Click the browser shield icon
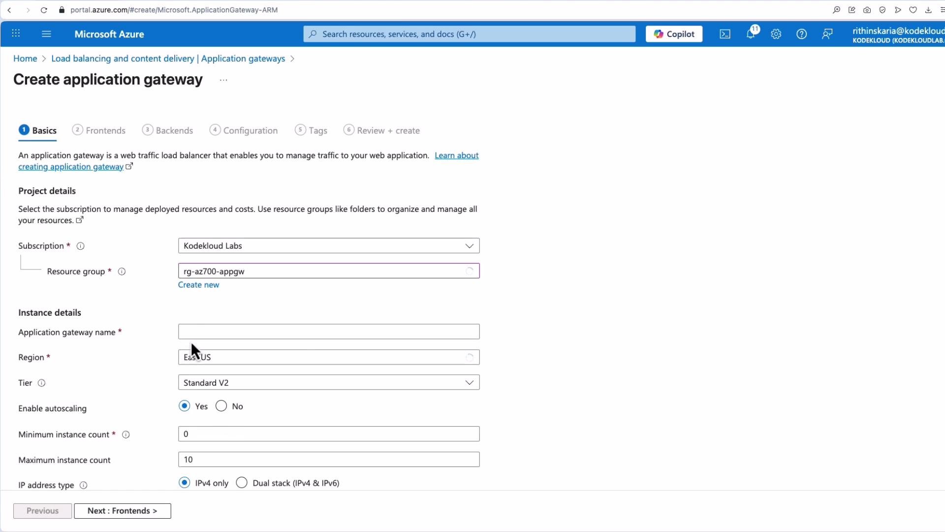The height and width of the screenshot is (532, 945). 882,10
